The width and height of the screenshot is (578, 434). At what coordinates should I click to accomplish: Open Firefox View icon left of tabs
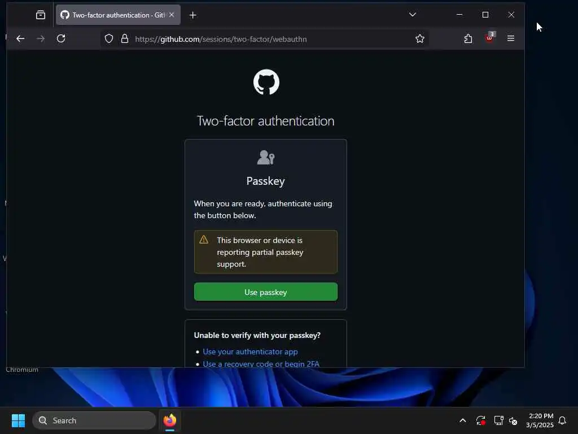tap(41, 15)
